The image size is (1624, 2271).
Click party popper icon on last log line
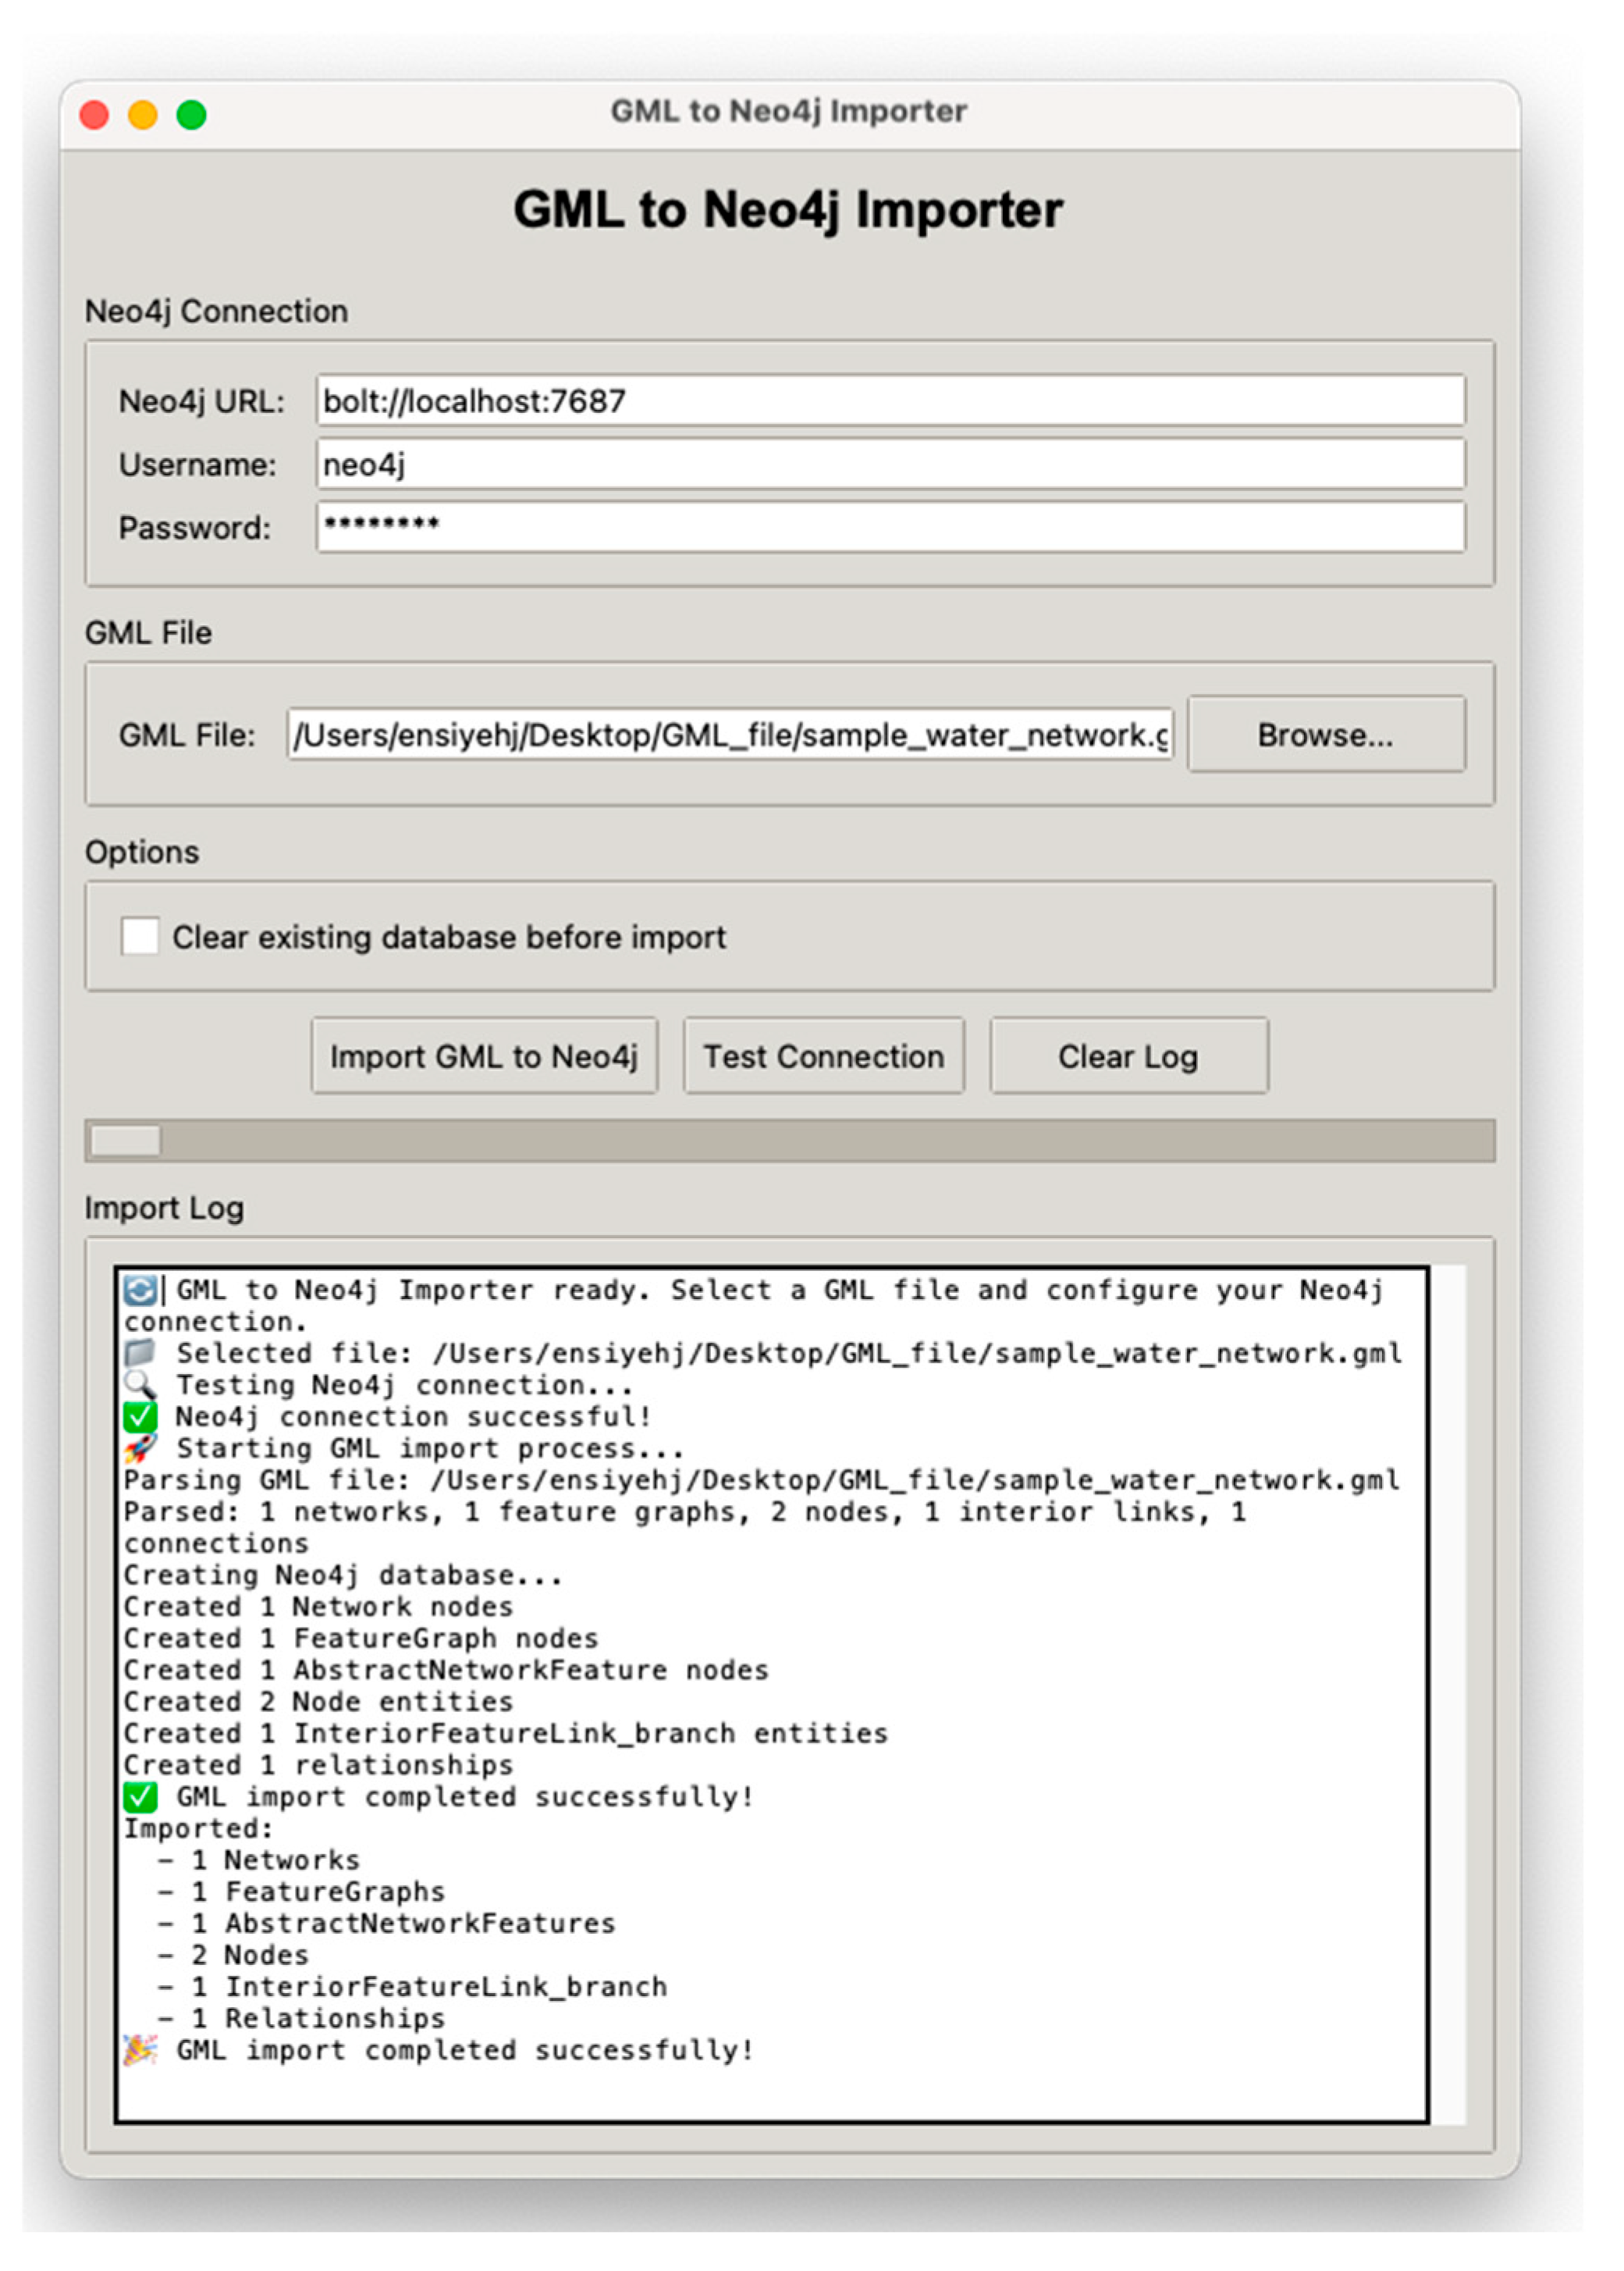tap(140, 2050)
